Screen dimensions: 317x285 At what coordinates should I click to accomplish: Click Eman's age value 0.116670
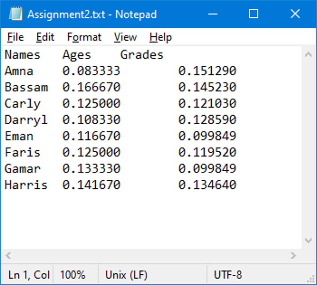click(92, 136)
